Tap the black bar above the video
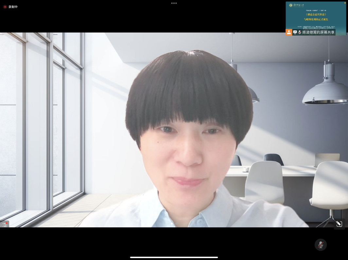This screenshot has height=260, width=348. tap(131, 20)
